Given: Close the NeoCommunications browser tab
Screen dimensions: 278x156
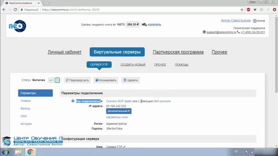Looking at the screenshot, I should [39, 3].
